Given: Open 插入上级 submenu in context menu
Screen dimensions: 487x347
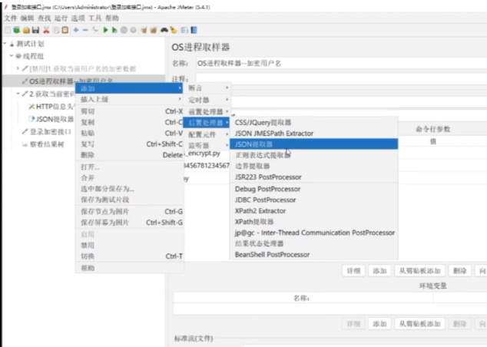Looking at the screenshot, I should coord(130,99).
